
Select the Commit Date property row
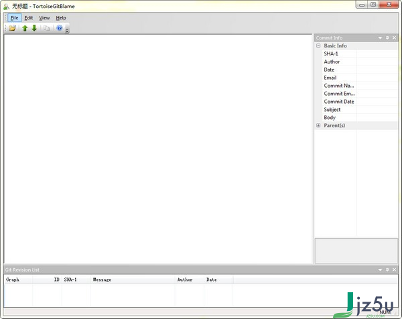[x=360, y=102]
